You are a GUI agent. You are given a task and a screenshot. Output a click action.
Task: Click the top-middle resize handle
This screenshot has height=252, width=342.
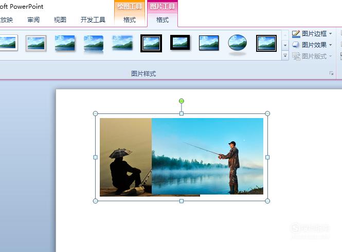pyautogui.click(x=181, y=113)
